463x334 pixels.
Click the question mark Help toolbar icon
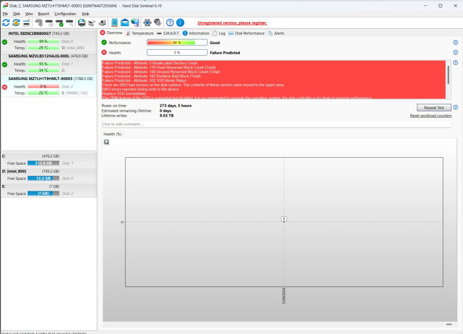170,23
